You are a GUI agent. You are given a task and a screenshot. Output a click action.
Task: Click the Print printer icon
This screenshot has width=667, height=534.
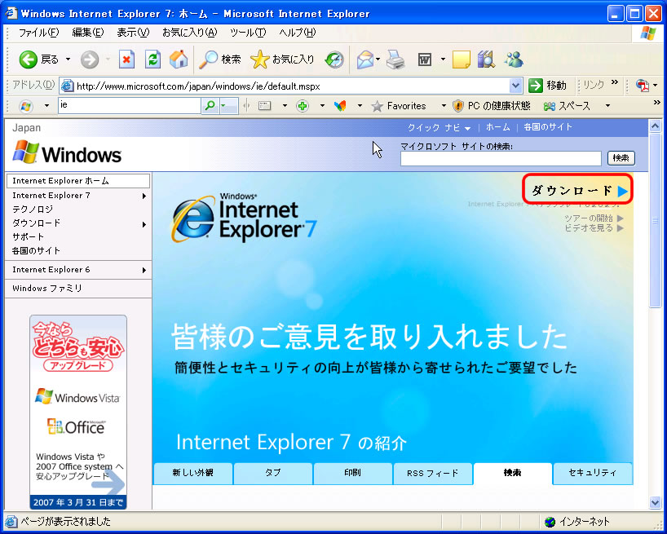(x=395, y=60)
